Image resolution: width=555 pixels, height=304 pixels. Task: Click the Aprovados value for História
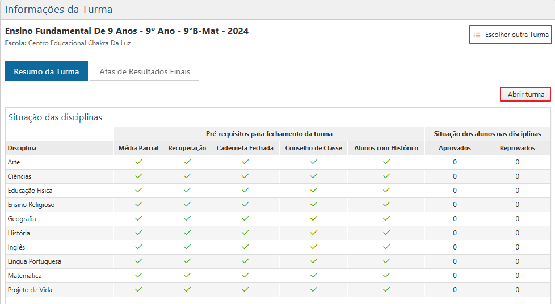coord(455,233)
